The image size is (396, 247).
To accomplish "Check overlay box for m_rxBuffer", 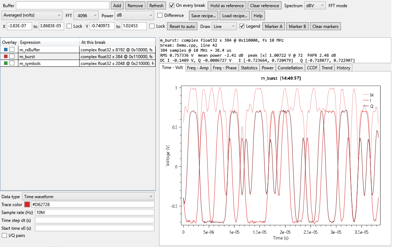I will (12, 50).
